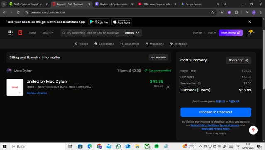Screen dimensions: 265x150
Task: Open the Refund Policy link
Action: pos(198,125)
